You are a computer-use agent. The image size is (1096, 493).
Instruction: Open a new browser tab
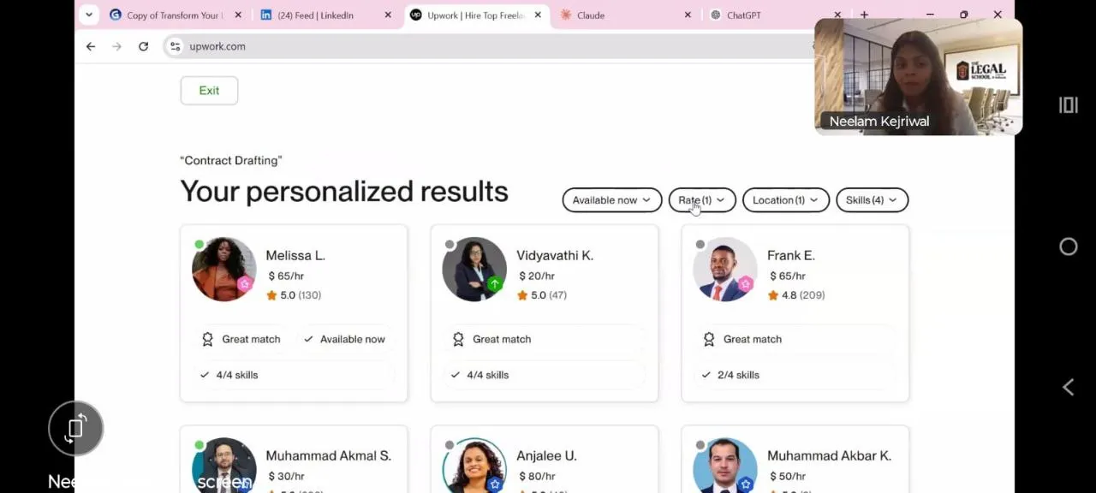864,15
